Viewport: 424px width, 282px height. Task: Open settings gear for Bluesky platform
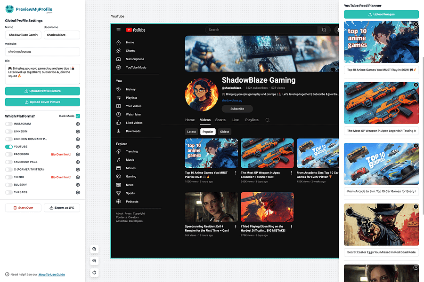pyautogui.click(x=78, y=185)
